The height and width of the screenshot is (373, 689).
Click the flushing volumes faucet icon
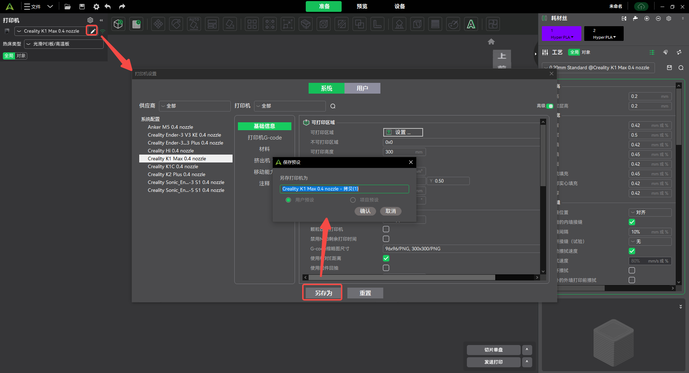635,18
